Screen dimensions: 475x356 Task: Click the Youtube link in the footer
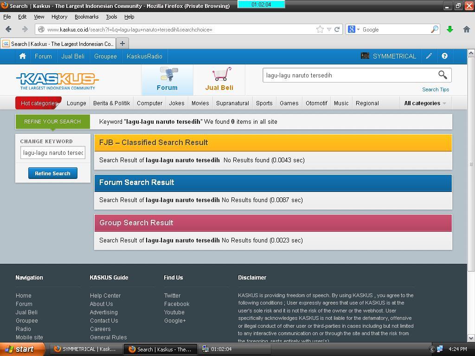[174, 312]
